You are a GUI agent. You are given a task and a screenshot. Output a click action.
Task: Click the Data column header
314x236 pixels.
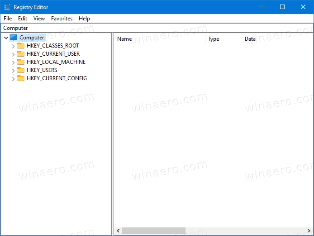(277, 39)
